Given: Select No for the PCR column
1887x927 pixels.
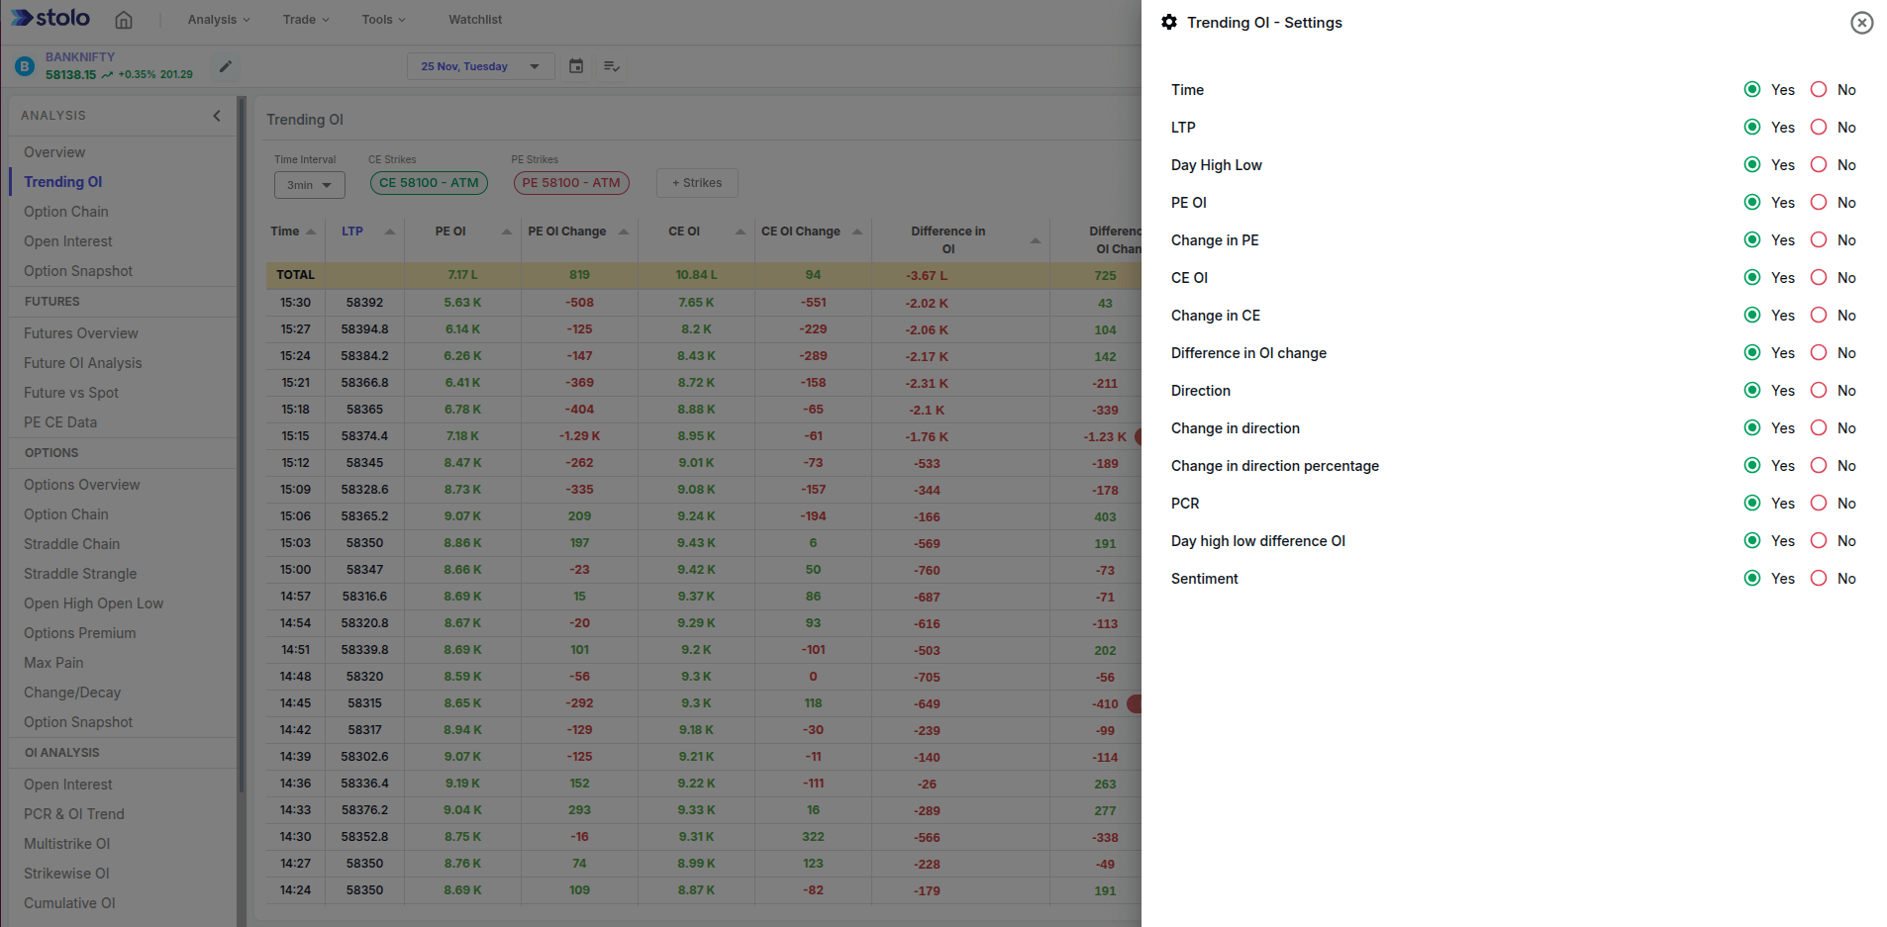Looking at the screenshot, I should click(x=1819, y=504).
